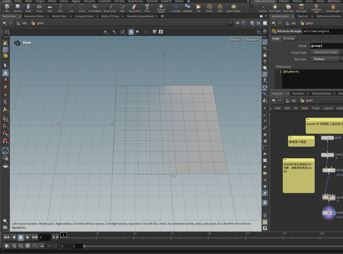This screenshot has height=254, width=343.
Task: Click the Spray Paint tool
Action: point(135,8)
